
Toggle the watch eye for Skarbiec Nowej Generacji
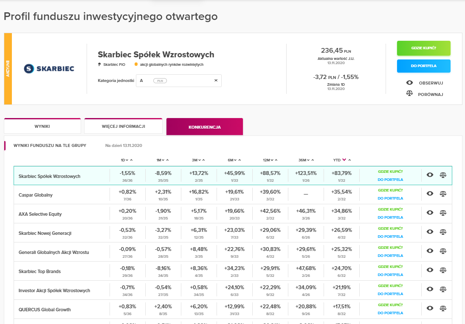click(430, 232)
